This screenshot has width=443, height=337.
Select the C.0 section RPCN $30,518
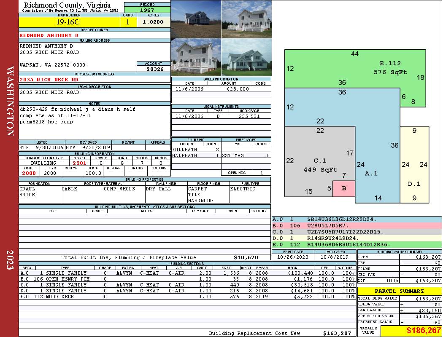302,285
